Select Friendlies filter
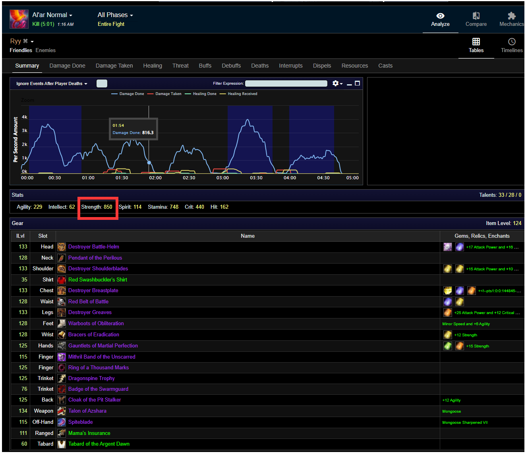Screen dimensions: 526x454 (x=21, y=50)
